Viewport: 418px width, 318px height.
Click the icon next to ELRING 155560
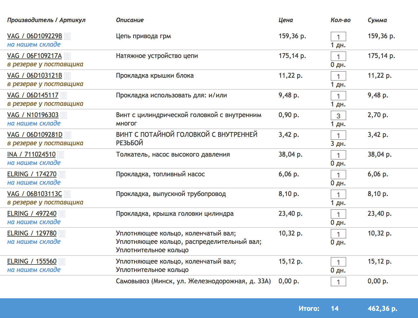[62, 262]
